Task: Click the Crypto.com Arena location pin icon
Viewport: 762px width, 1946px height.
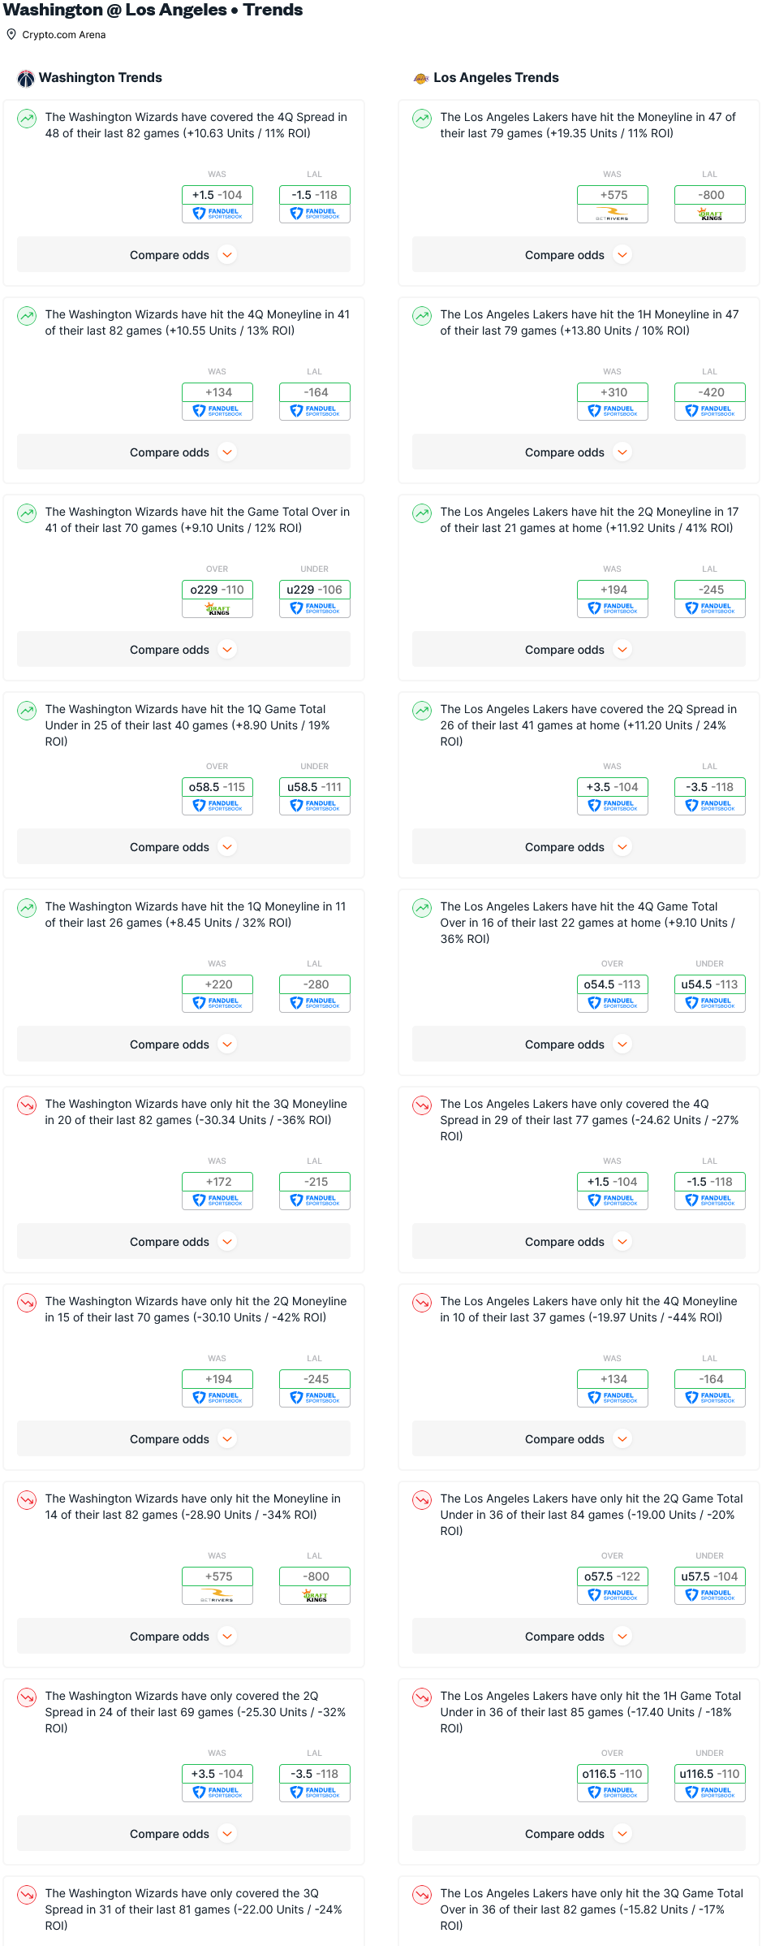Action: coord(11,34)
